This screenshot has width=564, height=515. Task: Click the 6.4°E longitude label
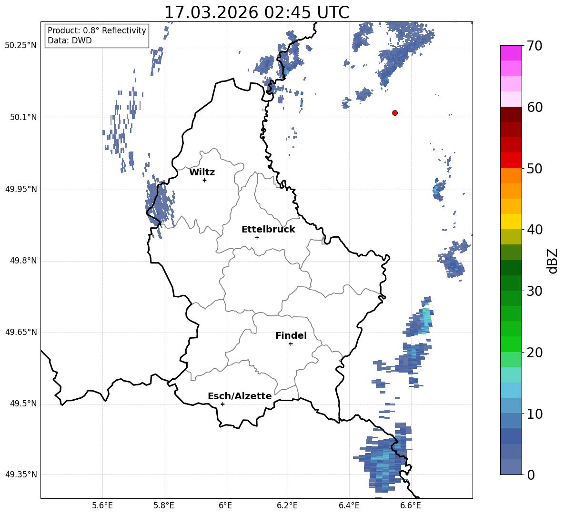pos(349,505)
